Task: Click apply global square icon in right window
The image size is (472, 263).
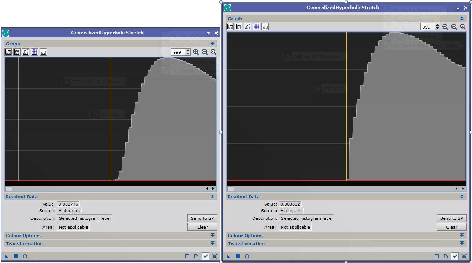Action: click(x=238, y=256)
